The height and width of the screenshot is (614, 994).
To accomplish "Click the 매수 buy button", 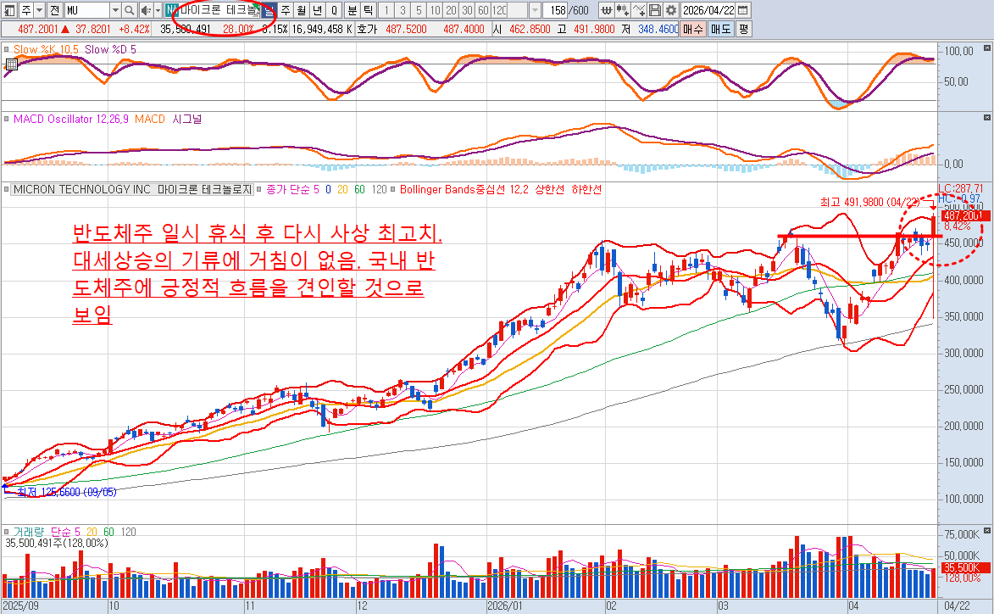I will click(692, 28).
